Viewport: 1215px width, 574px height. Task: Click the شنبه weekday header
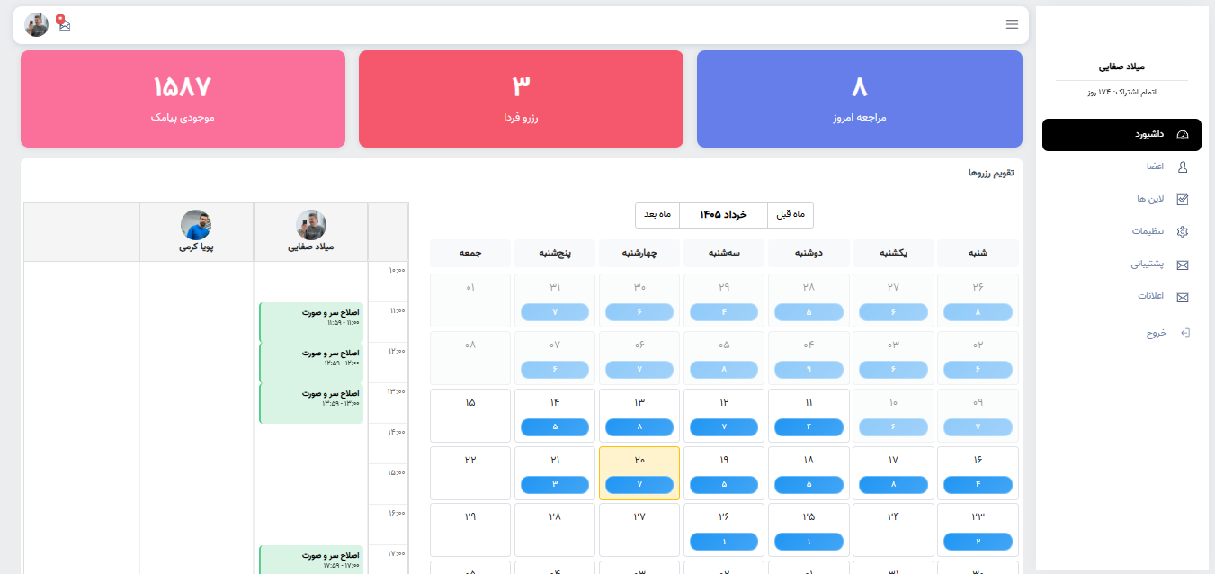click(978, 253)
